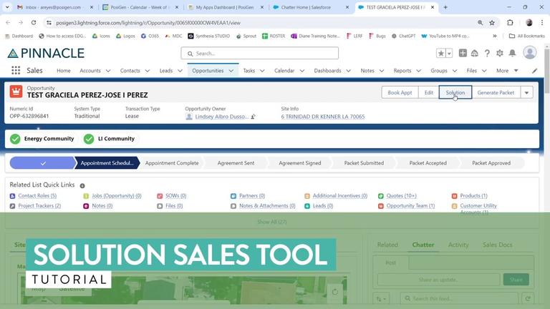This screenshot has width=550, height=309.
Task: Open the more actions dropdown beside Generate Packet
Action: click(x=526, y=92)
